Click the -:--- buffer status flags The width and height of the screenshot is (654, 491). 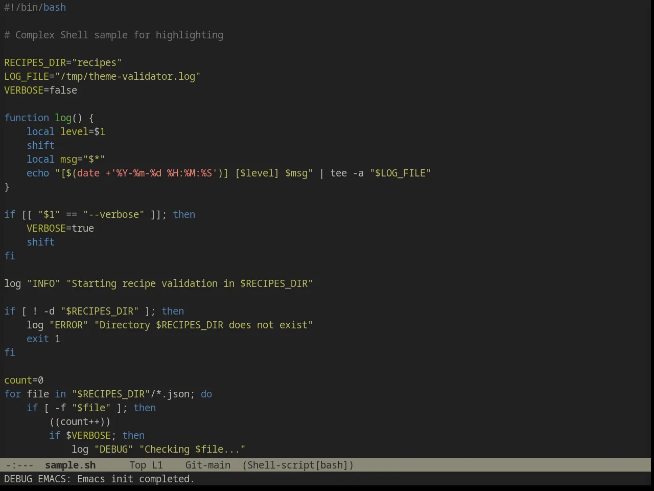19,465
